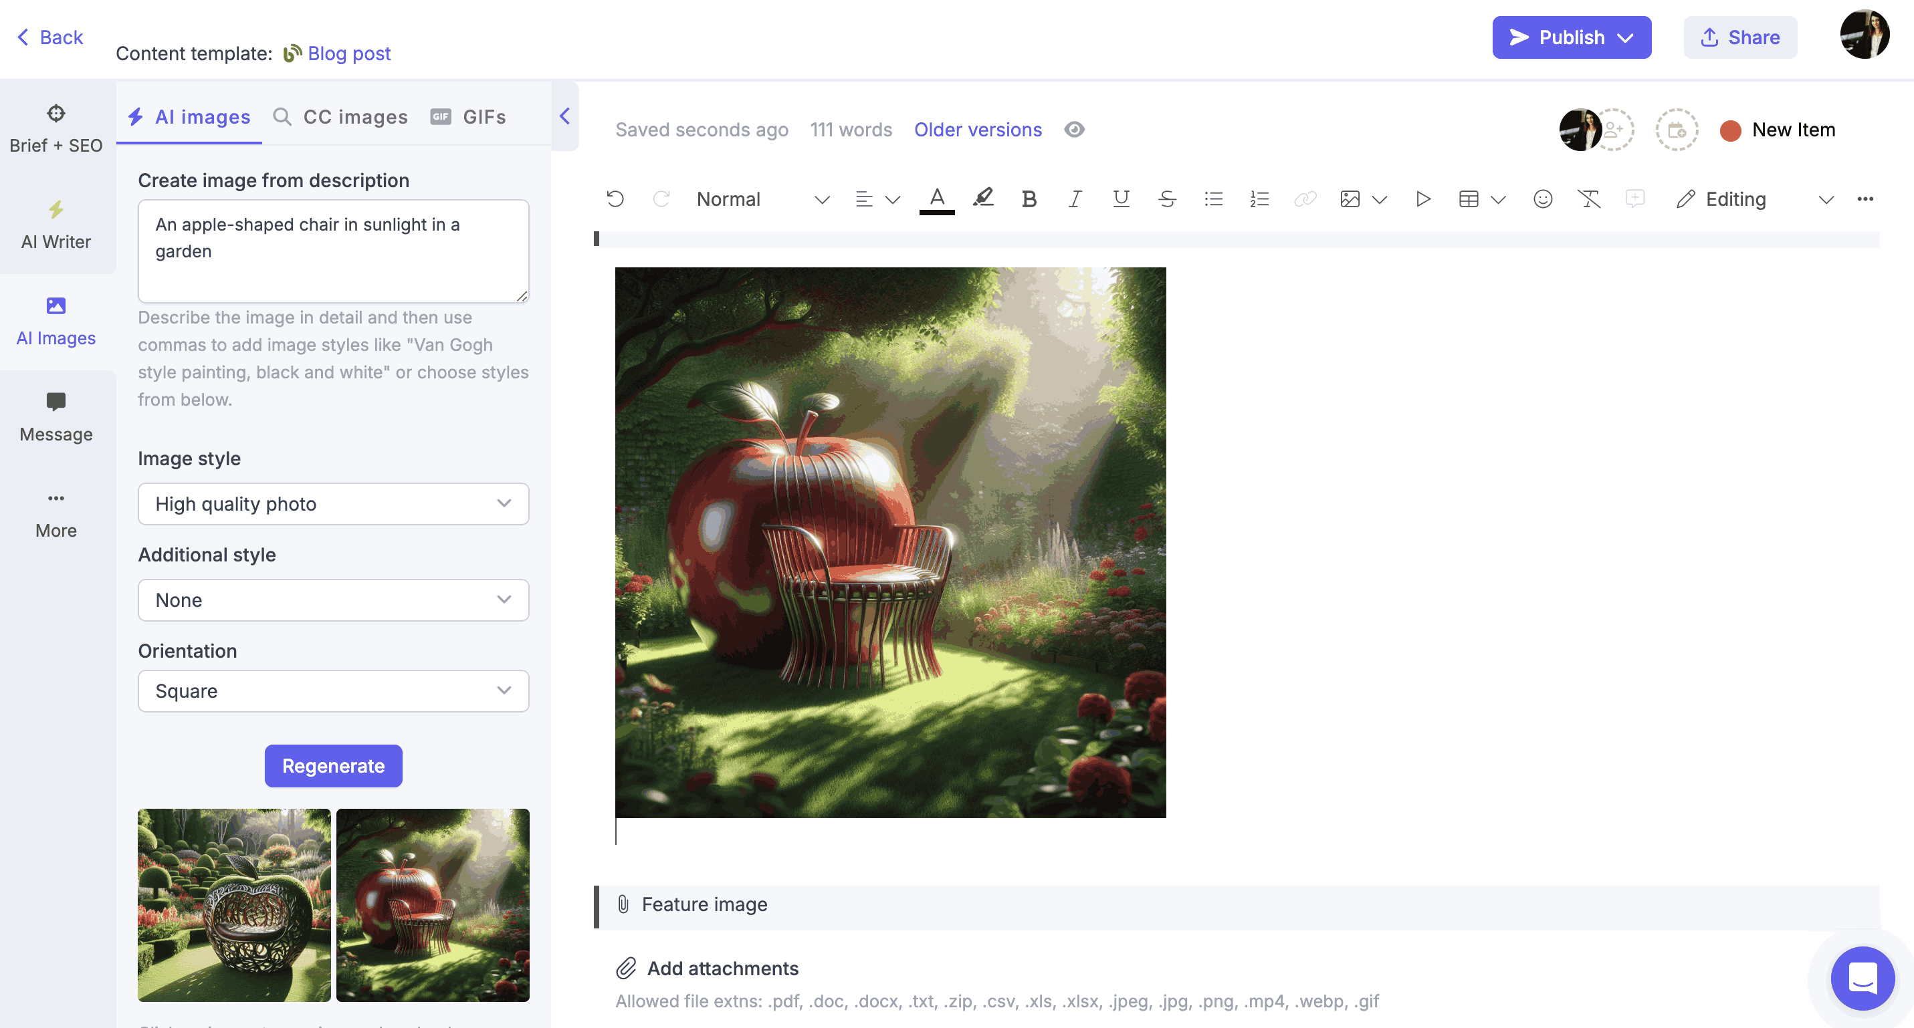Click the set due date calendar icon
The width and height of the screenshot is (1914, 1028).
[x=1677, y=130]
